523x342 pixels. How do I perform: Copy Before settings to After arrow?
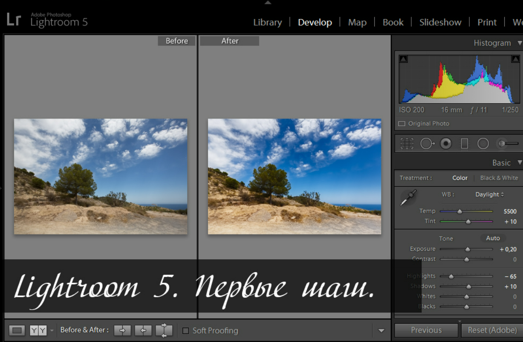click(122, 330)
